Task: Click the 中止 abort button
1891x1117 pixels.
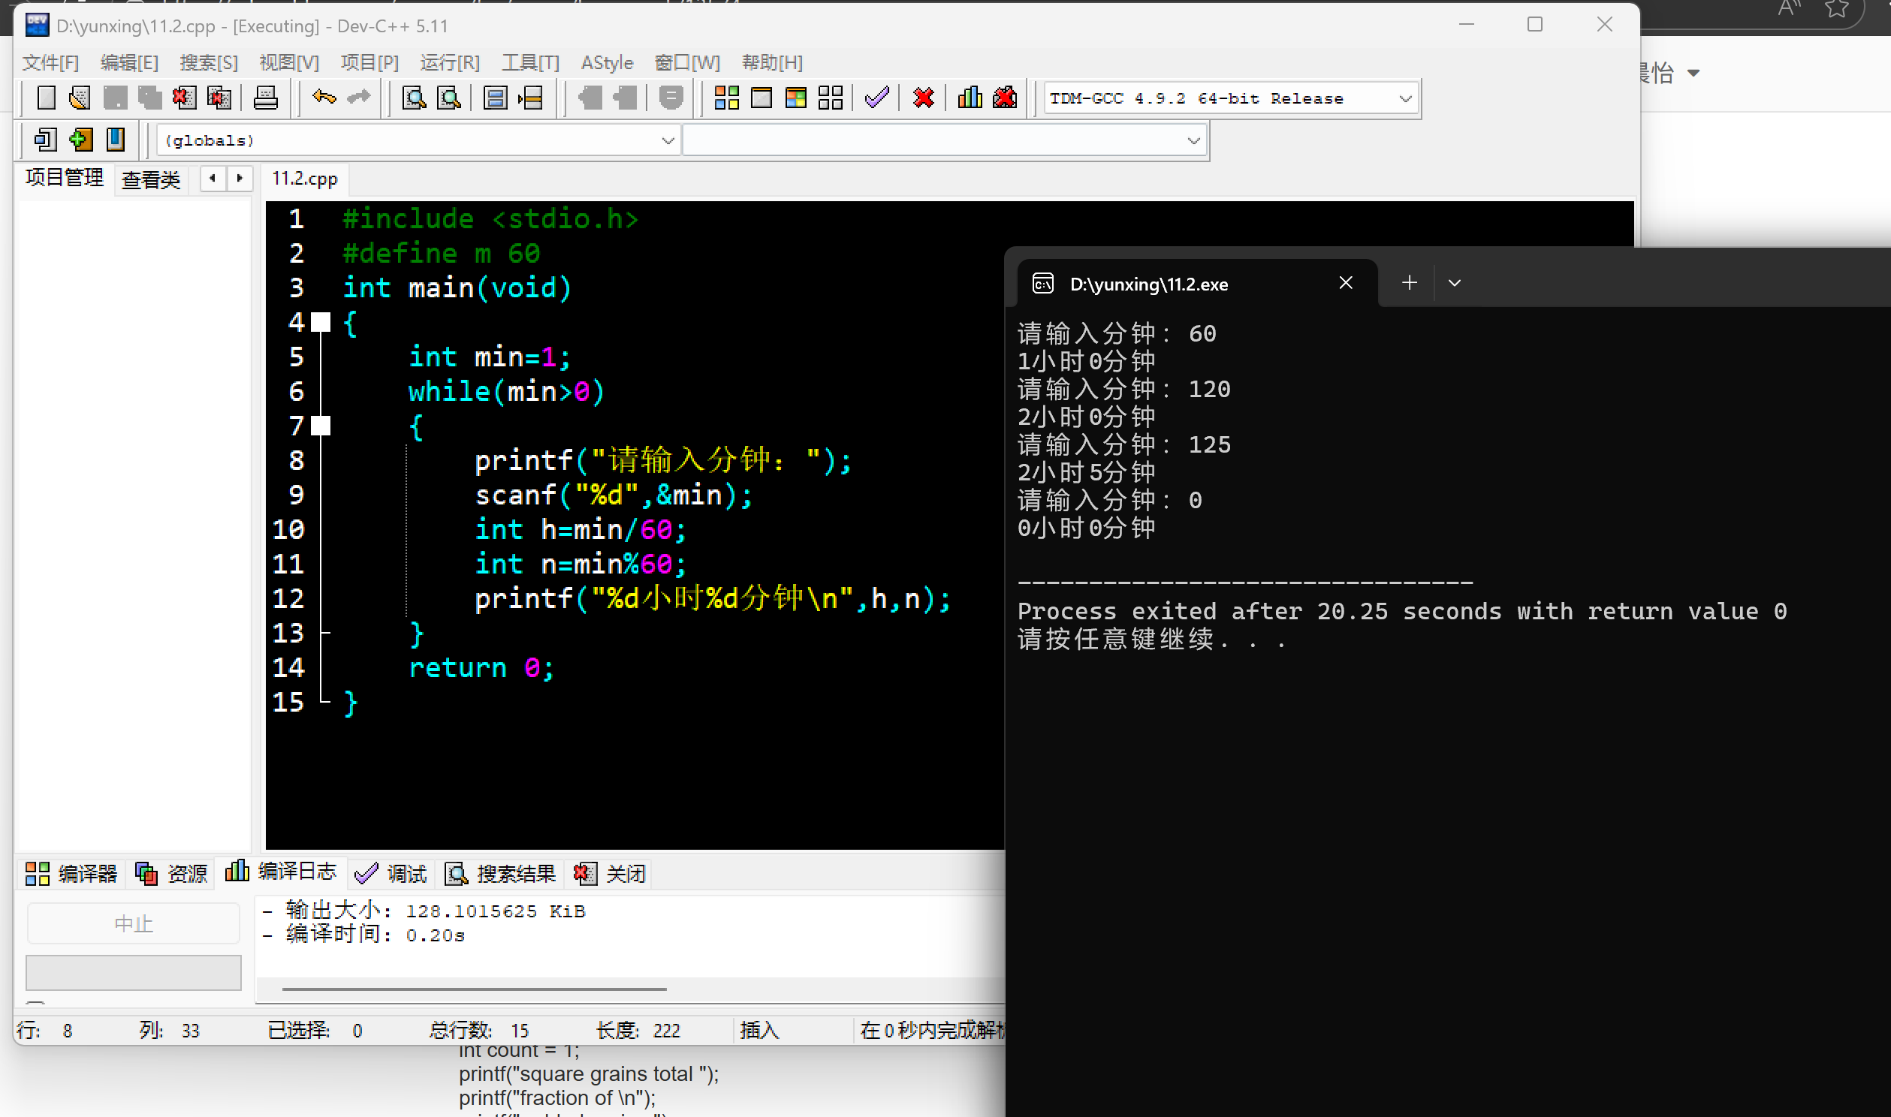Action: 133,923
